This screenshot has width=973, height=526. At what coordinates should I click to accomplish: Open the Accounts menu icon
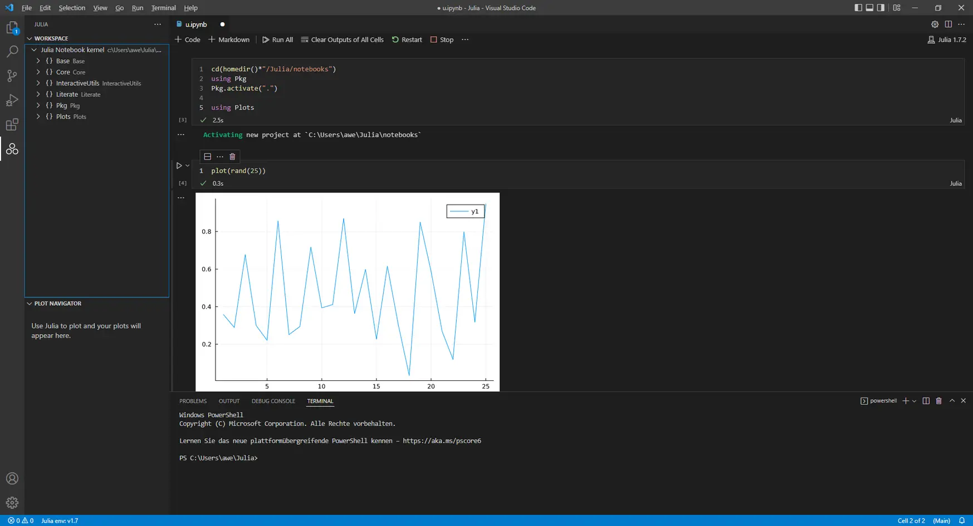coord(12,479)
